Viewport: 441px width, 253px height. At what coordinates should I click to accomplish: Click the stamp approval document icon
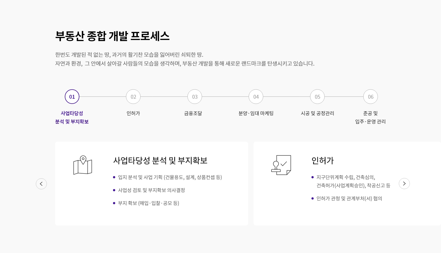[x=281, y=165]
